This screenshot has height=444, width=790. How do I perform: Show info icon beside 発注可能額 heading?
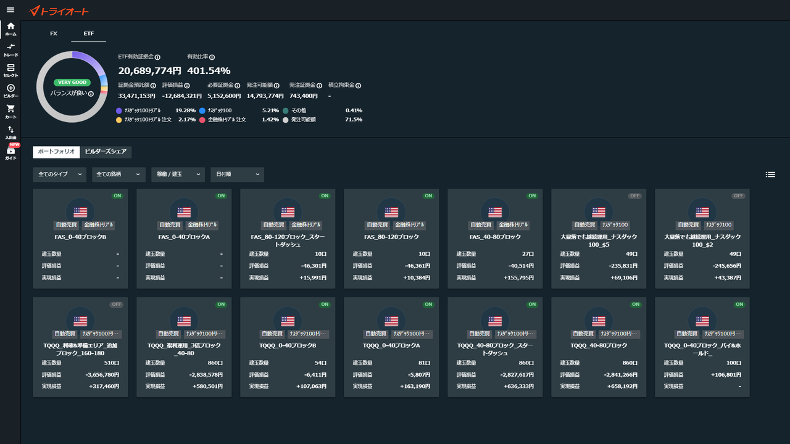(277, 86)
